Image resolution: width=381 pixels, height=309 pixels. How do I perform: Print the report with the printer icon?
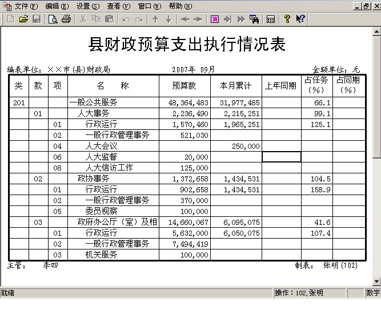[x=66, y=19]
